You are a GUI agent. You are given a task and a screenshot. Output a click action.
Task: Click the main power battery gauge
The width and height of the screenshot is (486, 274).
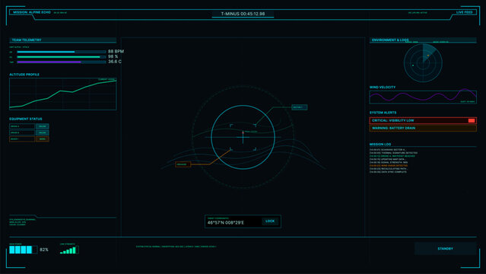pos(24,250)
